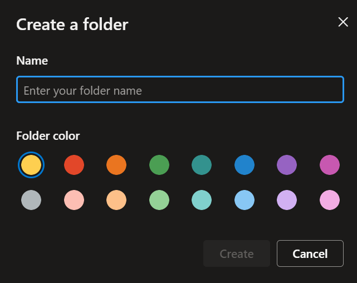Select the yellow folder color
This screenshot has width=357, height=283.
(x=31, y=165)
